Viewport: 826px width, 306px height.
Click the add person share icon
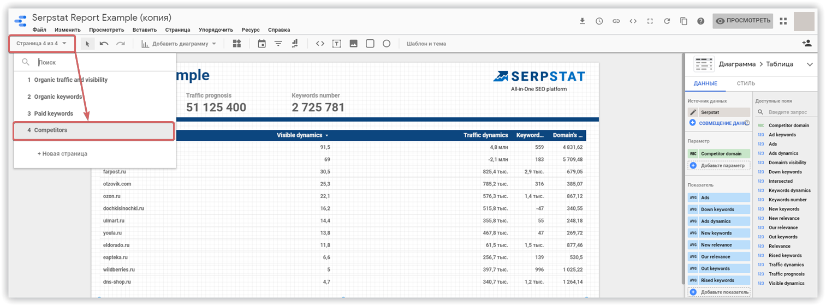coord(806,43)
